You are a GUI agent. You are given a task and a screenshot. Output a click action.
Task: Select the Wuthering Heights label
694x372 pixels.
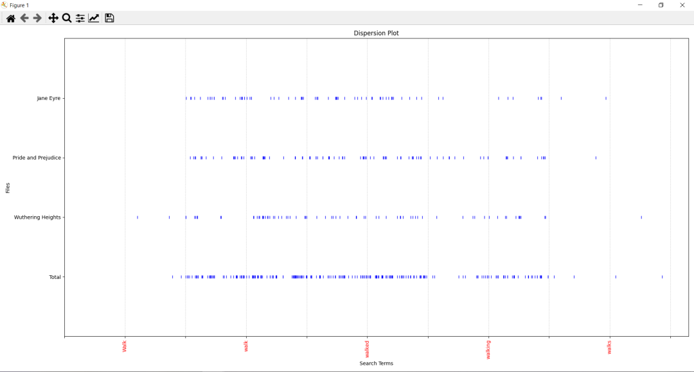tap(37, 217)
